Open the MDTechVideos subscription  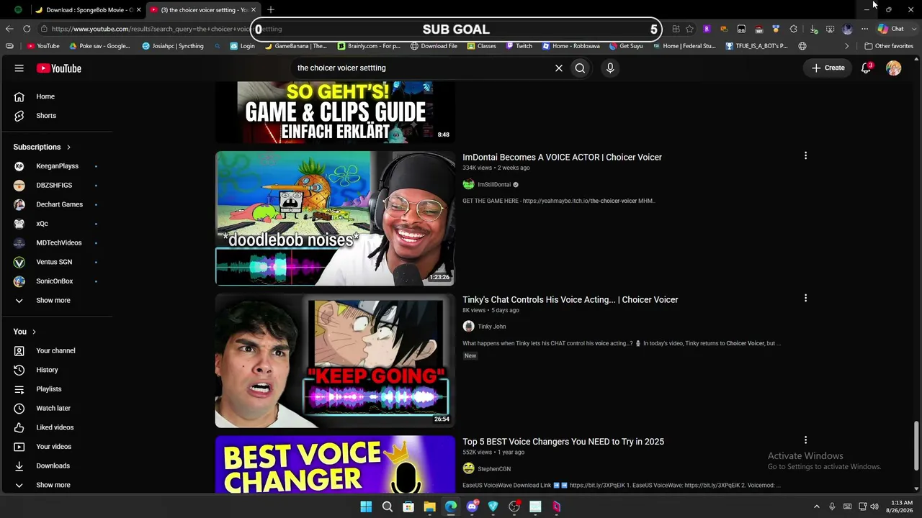point(58,242)
